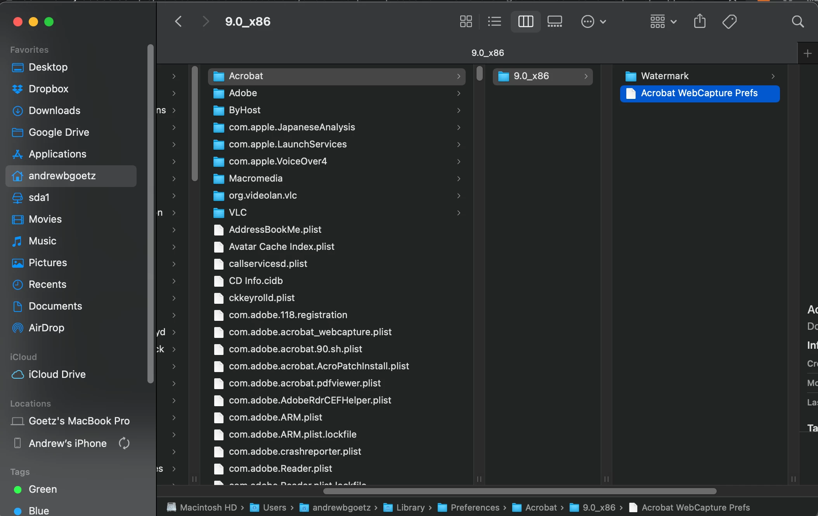The image size is (818, 516).
Task: Expand the Macromedia folder arrow
Action: pos(459,178)
